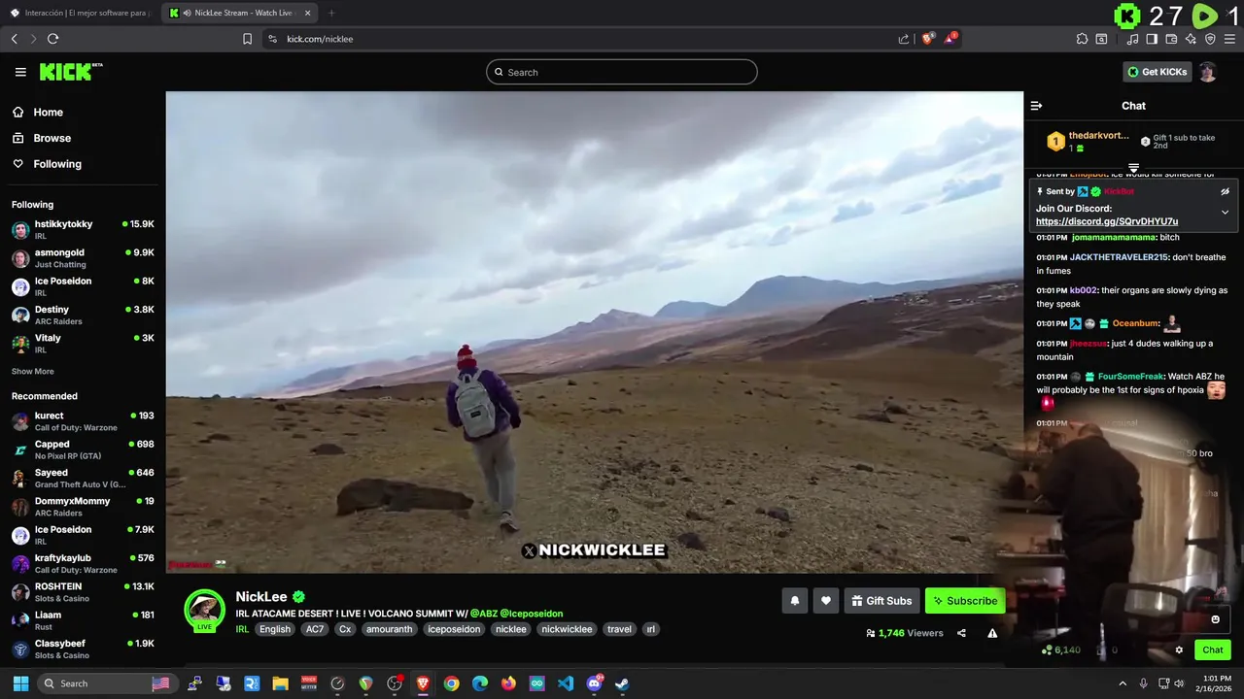Screen dimensions: 1244x699
Task: Open the Kick hamburger sidebar menu
Action: pyautogui.click(x=20, y=72)
